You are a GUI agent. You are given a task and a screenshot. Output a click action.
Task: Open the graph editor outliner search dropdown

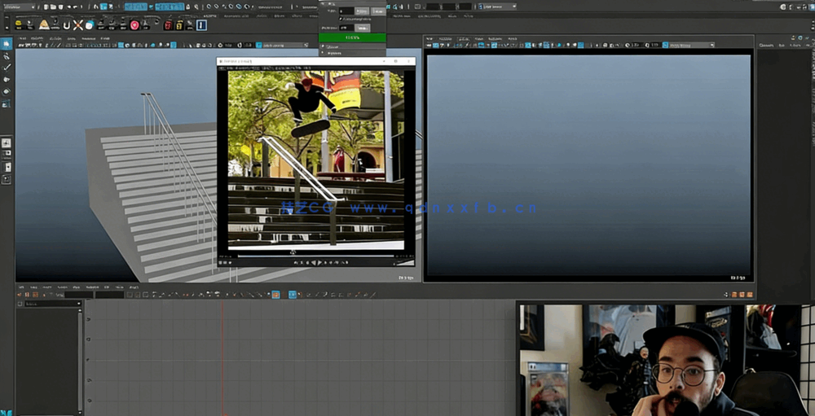pyautogui.click(x=79, y=304)
